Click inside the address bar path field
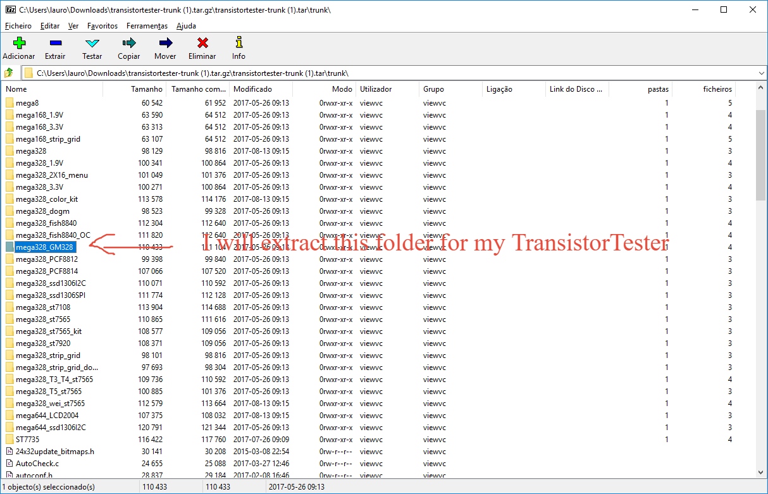The width and height of the screenshot is (768, 494). 253,73
